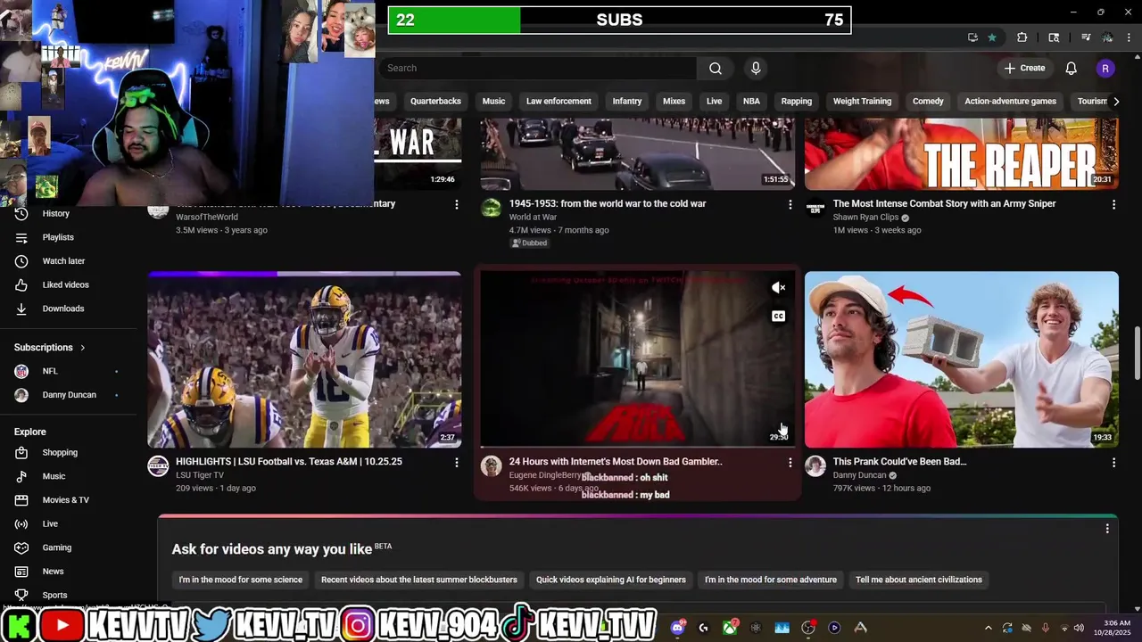
Task: Open options for the LSU highlights video
Action: pyautogui.click(x=456, y=463)
